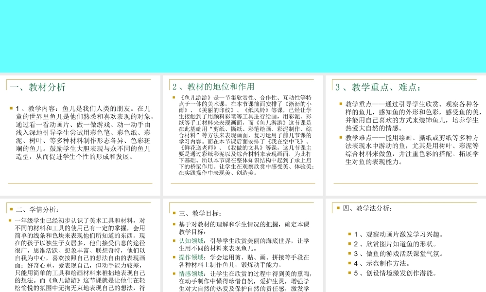Click the '一年级学生' paragraph text
This screenshot has height=292, width=486.
(x=80, y=254)
